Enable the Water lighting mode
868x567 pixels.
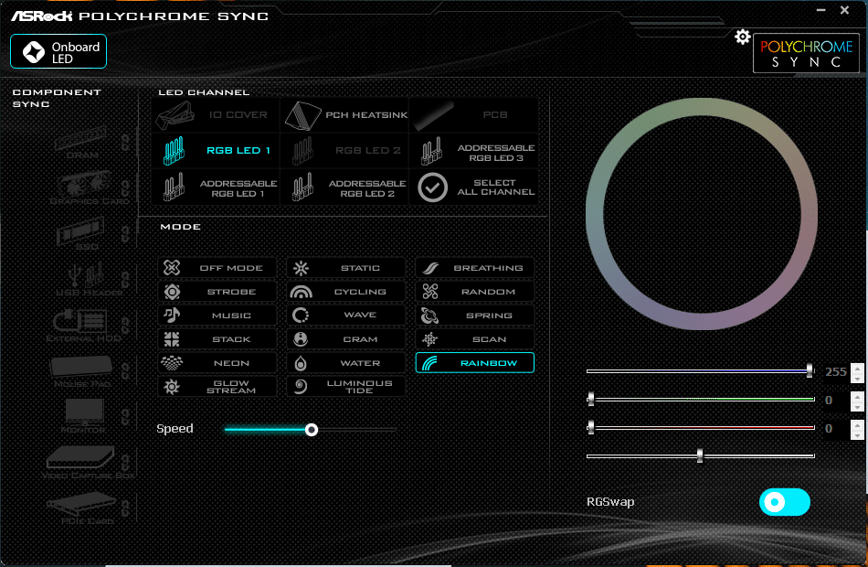(x=346, y=363)
